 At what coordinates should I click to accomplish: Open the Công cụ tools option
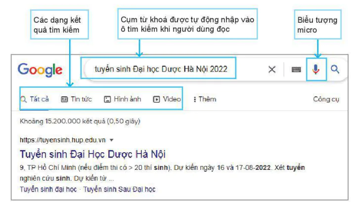(326, 99)
